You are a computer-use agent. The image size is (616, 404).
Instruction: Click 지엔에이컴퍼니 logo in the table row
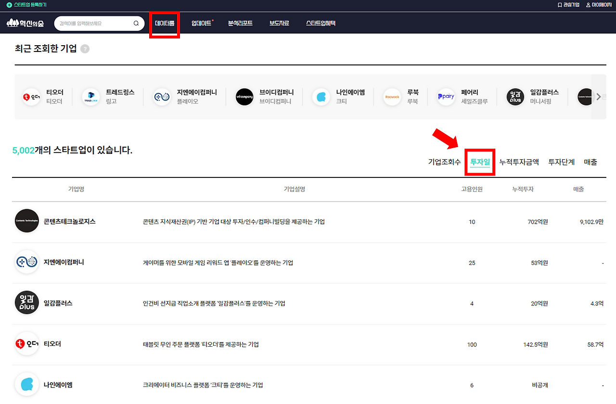(x=27, y=262)
